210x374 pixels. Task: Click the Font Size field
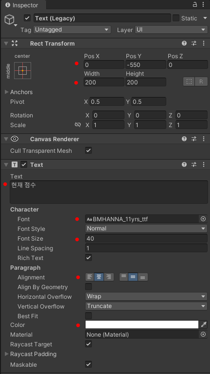click(146, 238)
